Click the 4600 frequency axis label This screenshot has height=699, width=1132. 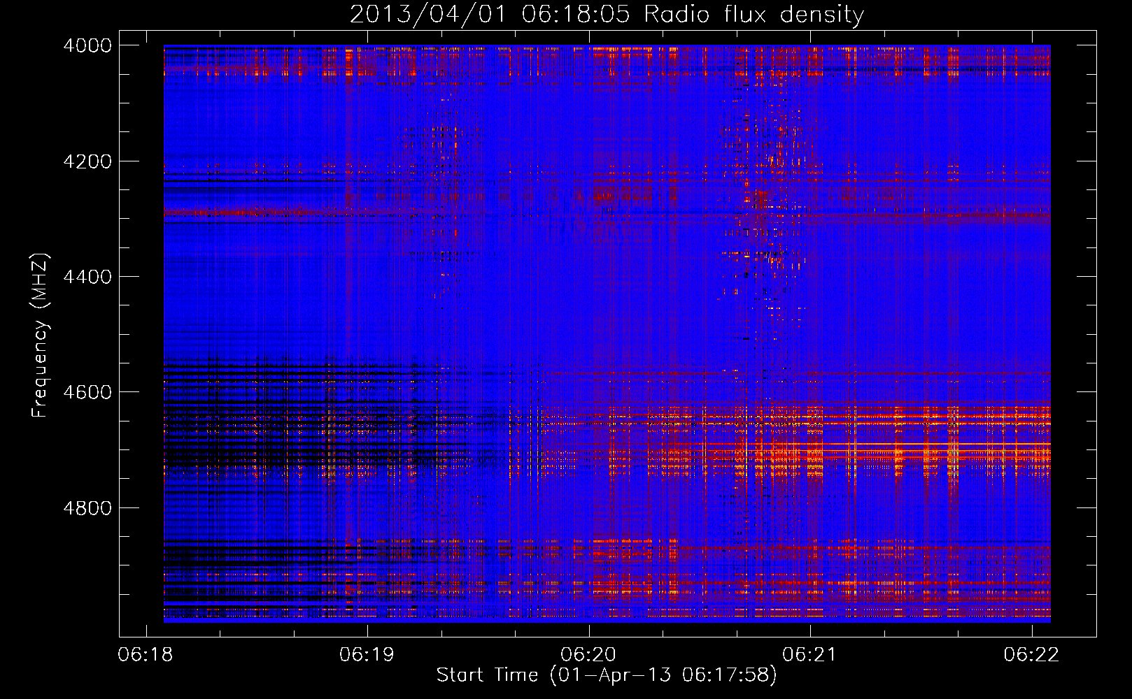click(x=87, y=392)
